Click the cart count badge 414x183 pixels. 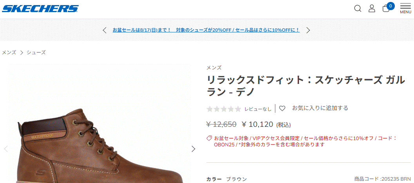click(390, 6)
